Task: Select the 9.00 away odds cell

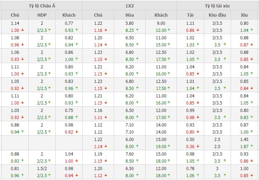Action: coord(161,24)
